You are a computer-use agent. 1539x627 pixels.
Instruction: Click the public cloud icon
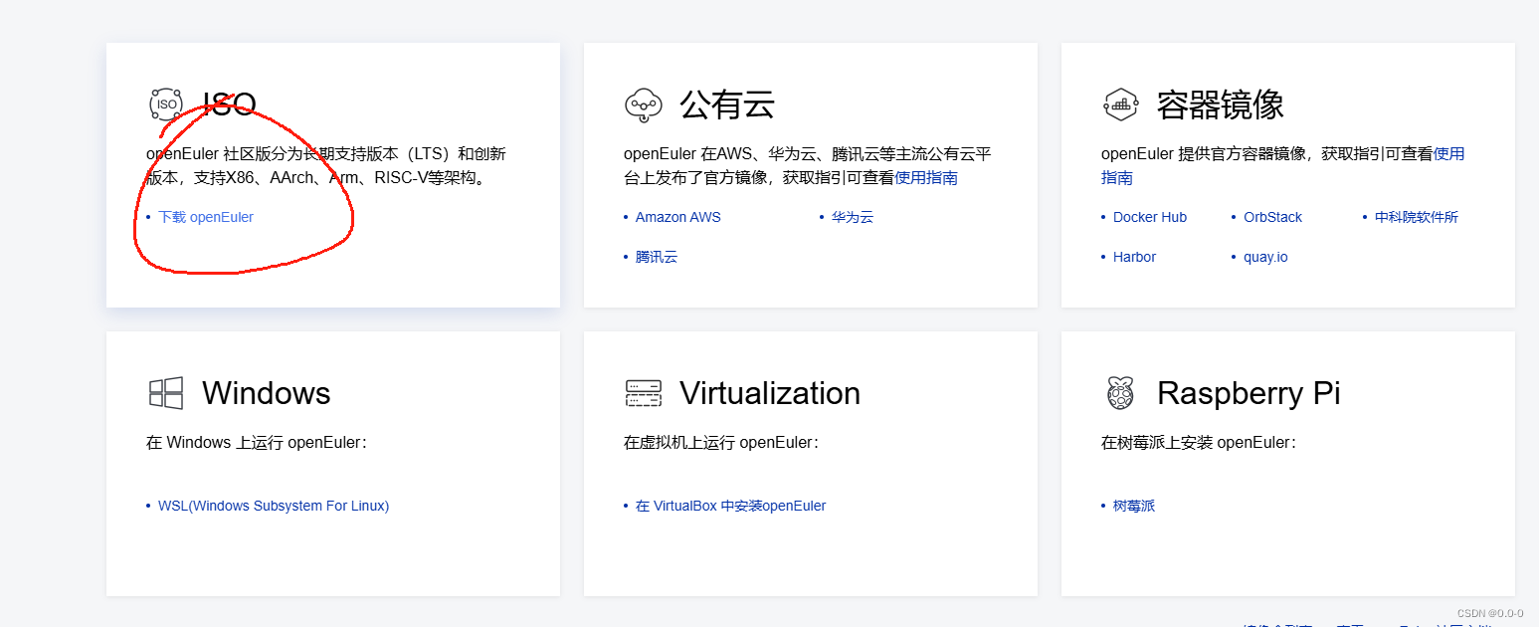(x=644, y=104)
